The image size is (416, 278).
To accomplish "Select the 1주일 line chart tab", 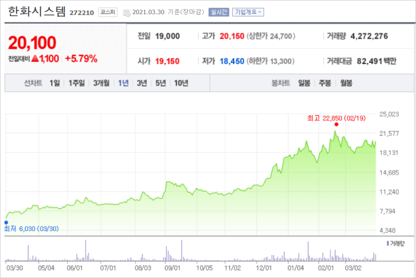I will click(x=77, y=83).
